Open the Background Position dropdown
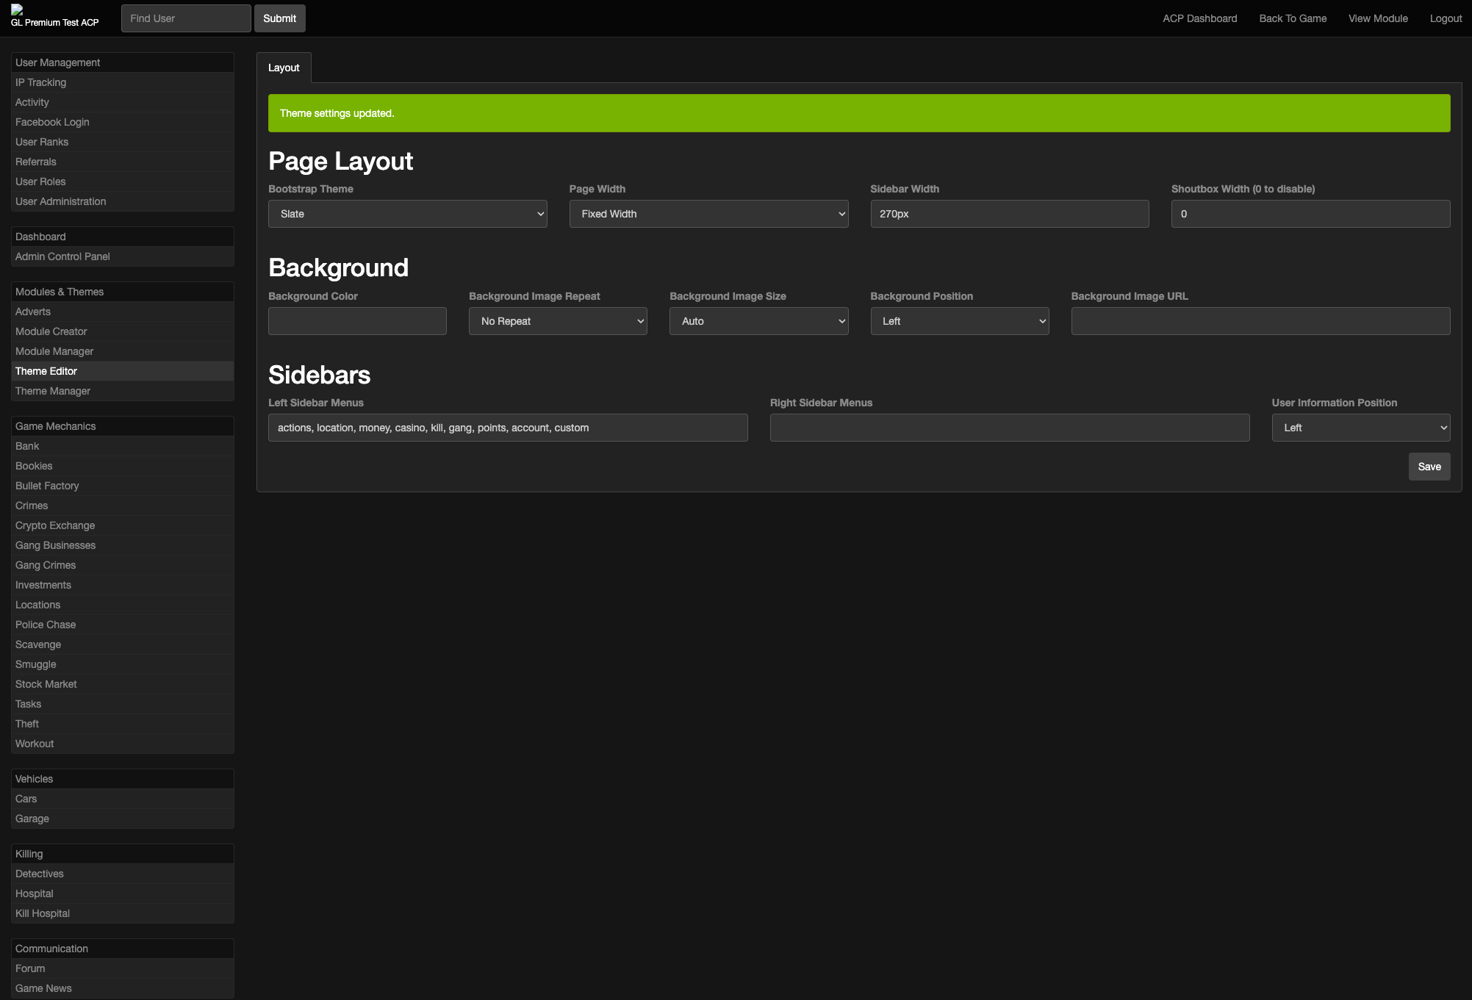Screen dimensions: 1472x1000 click(x=959, y=321)
